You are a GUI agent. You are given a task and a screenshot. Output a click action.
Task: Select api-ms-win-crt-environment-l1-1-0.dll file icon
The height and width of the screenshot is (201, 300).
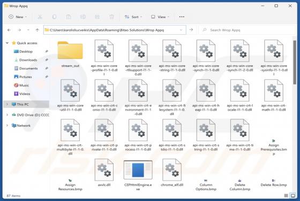click(138, 90)
